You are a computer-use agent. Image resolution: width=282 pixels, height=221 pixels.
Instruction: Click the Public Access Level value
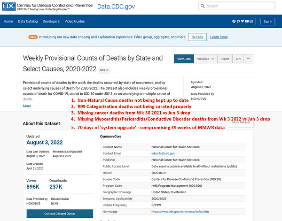point(194,166)
